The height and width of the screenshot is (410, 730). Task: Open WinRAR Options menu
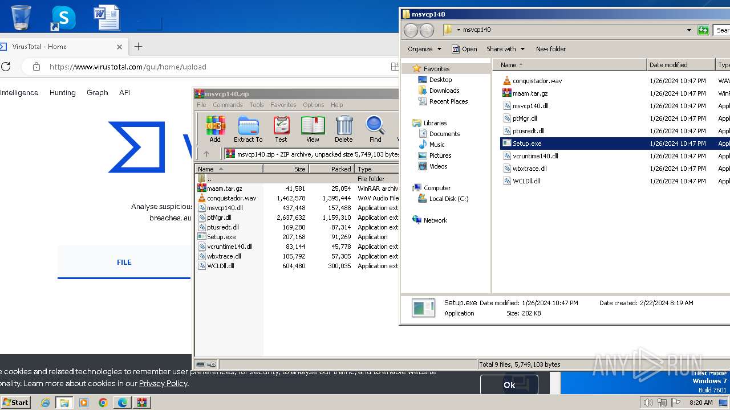tap(313, 105)
